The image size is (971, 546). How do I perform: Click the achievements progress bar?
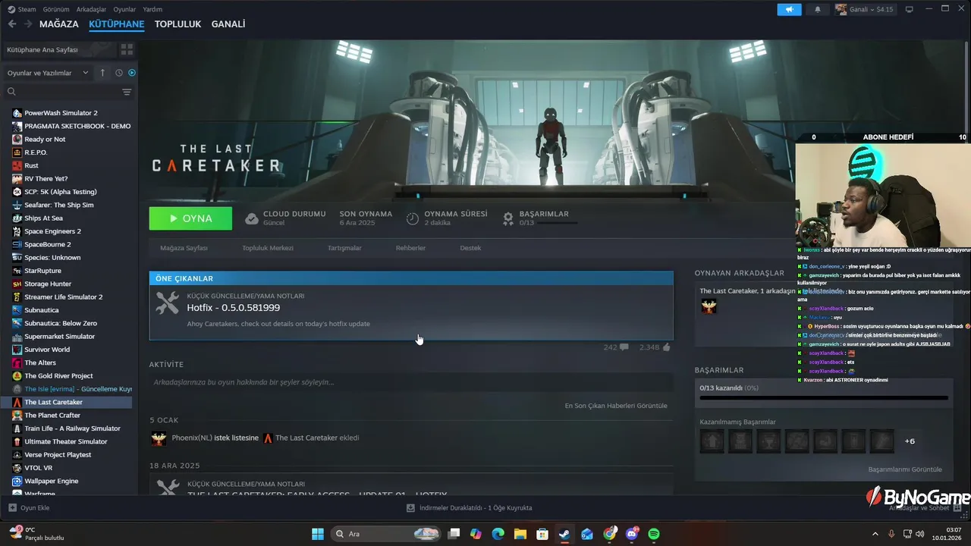[824, 397]
